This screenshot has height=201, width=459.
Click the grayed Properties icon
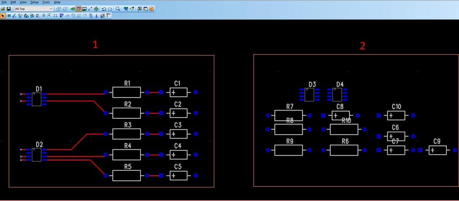(58, 9)
